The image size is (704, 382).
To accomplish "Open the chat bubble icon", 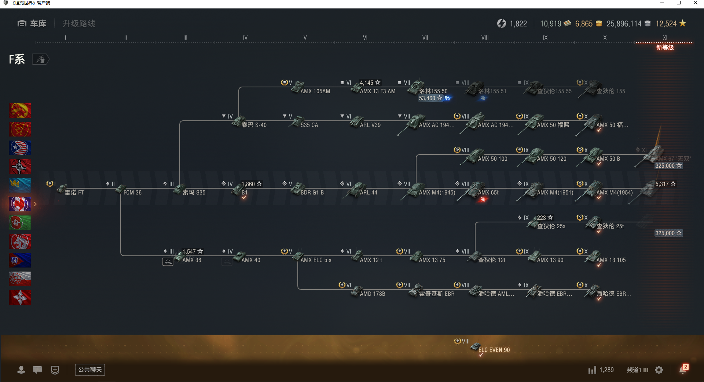I will 37,370.
